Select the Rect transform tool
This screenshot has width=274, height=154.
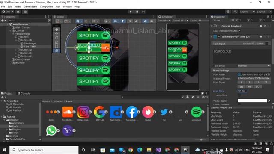tap(57, 46)
